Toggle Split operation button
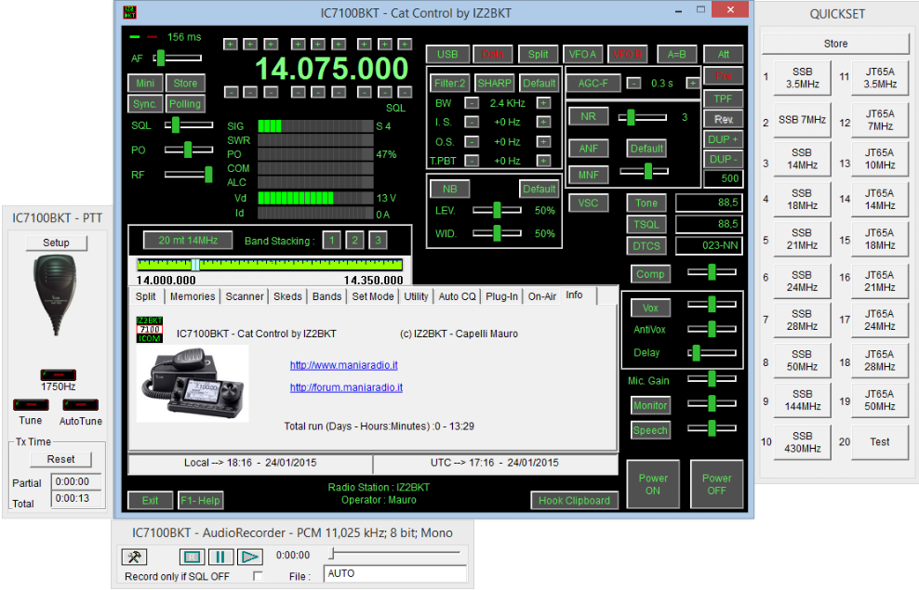The height and width of the screenshot is (590, 919). (x=538, y=55)
